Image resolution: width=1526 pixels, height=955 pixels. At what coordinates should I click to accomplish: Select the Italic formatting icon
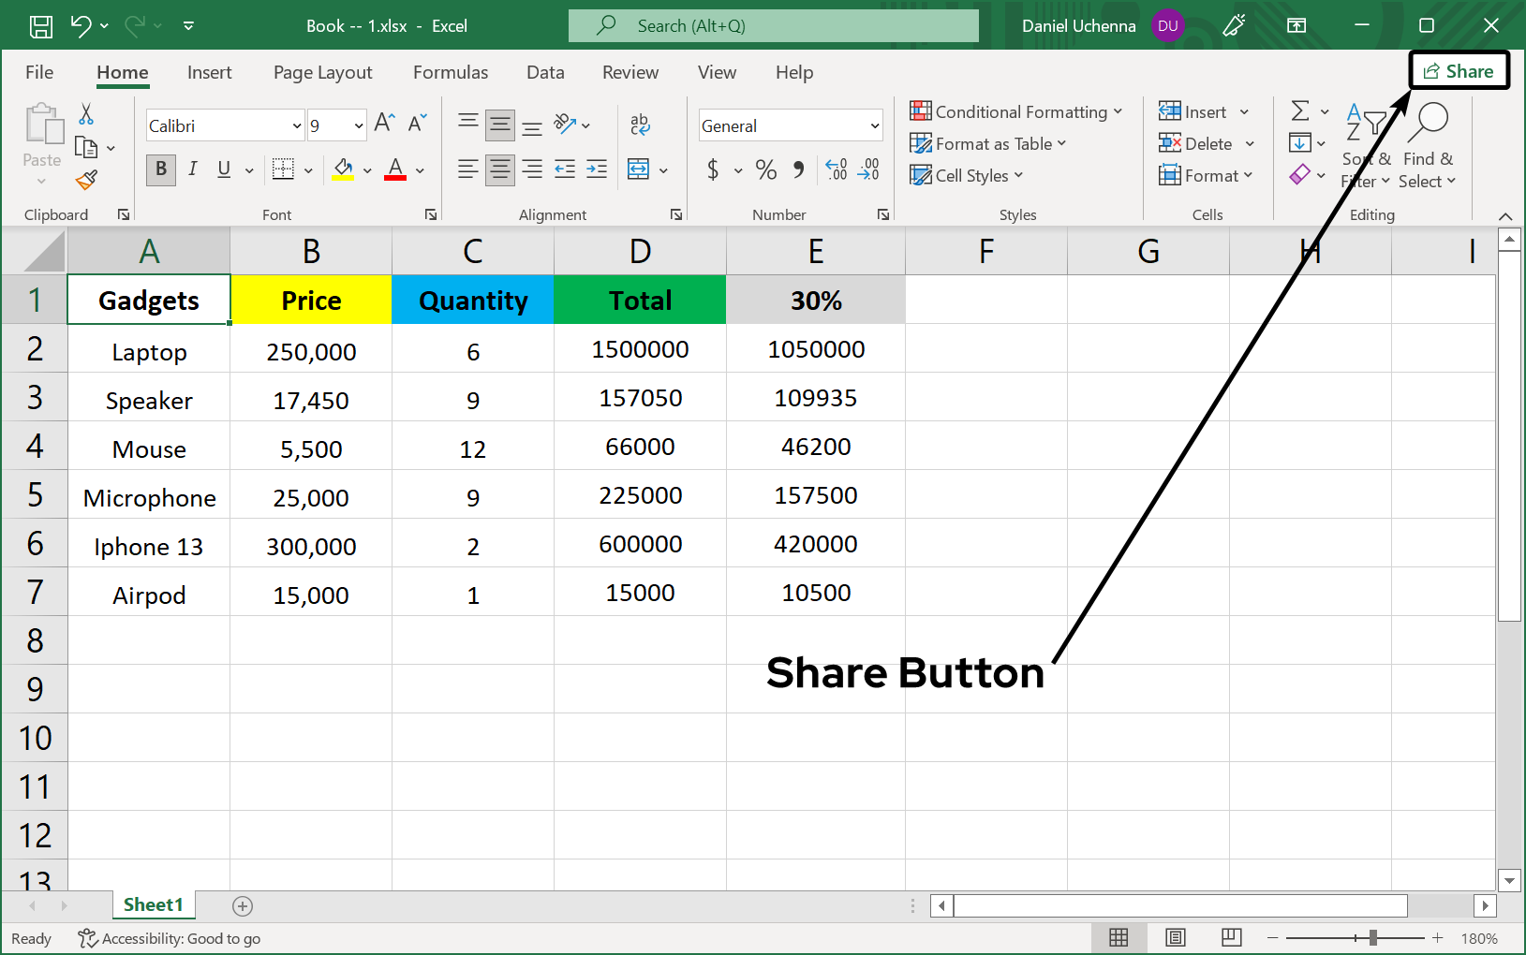pos(193,169)
